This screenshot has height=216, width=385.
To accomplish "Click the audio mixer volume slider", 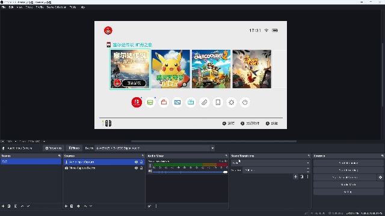I will [x=189, y=172].
